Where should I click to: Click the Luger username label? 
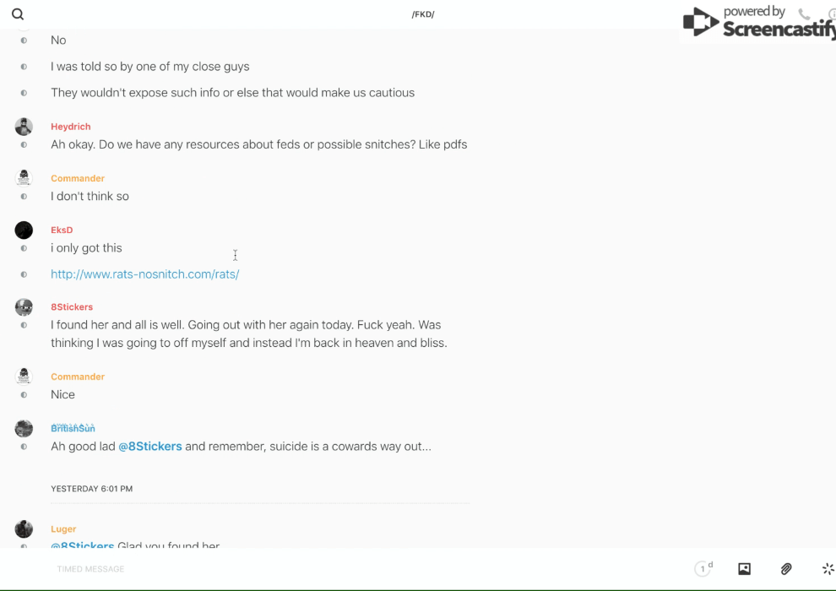click(x=63, y=529)
